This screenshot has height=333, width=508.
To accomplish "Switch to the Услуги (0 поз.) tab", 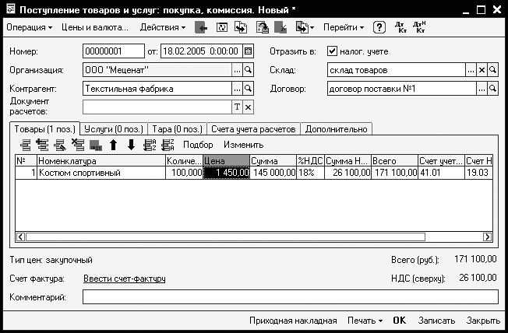I will pos(114,129).
